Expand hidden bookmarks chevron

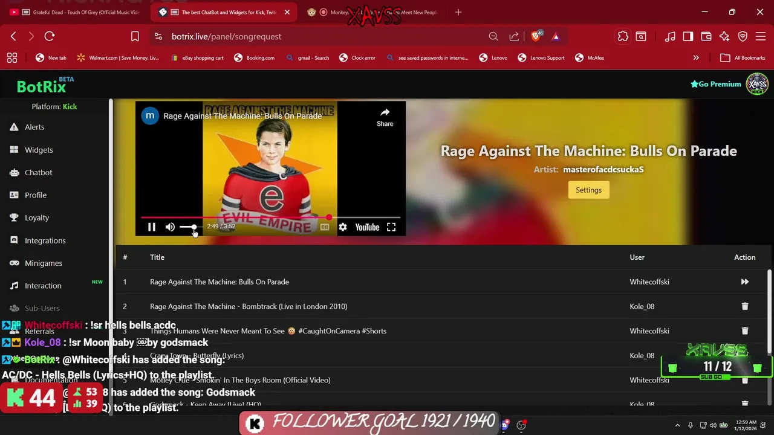click(x=696, y=58)
